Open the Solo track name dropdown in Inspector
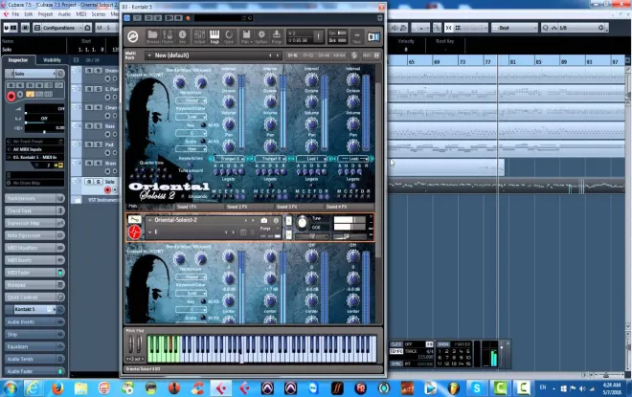 pos(34,74)
